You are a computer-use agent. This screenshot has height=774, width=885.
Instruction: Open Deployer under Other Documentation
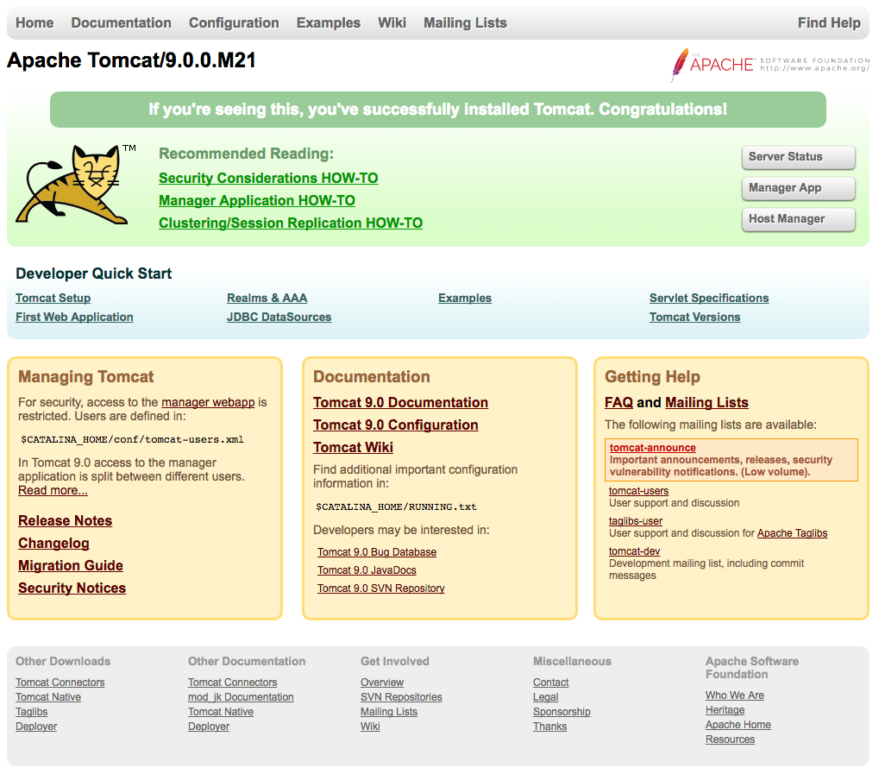[x=209, y=727]
